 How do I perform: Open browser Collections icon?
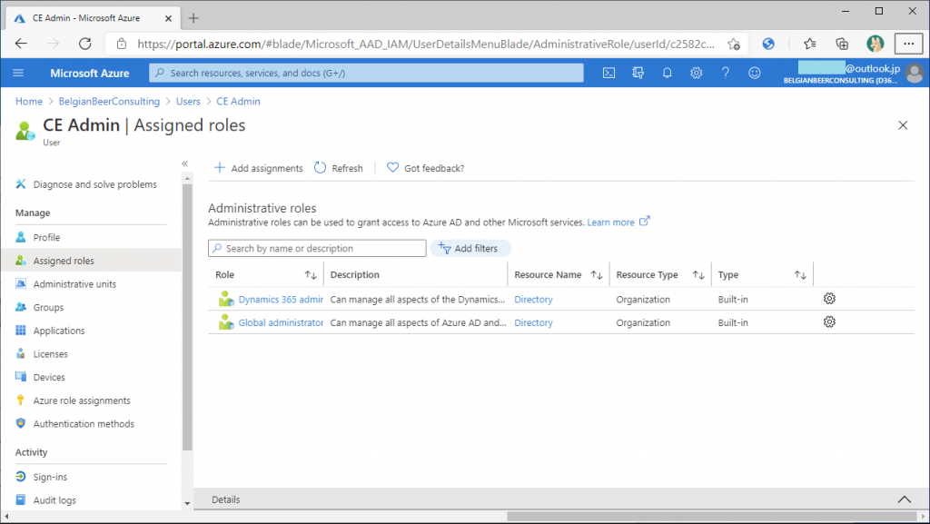(842, 44)
